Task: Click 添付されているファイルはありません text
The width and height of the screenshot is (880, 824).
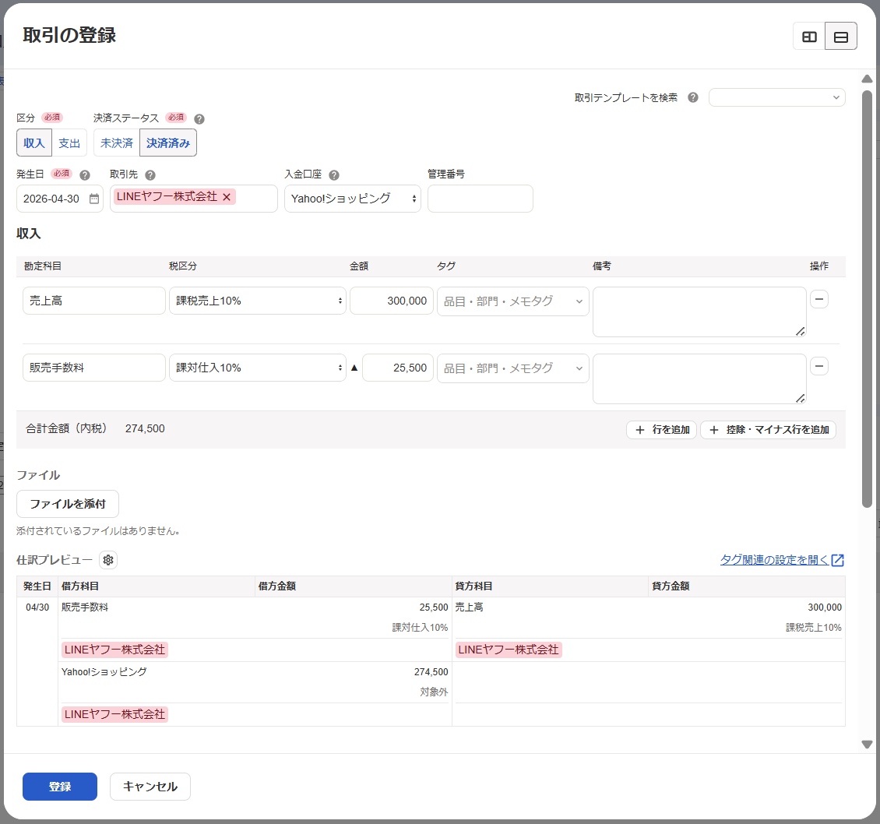Action: (98, 531)
